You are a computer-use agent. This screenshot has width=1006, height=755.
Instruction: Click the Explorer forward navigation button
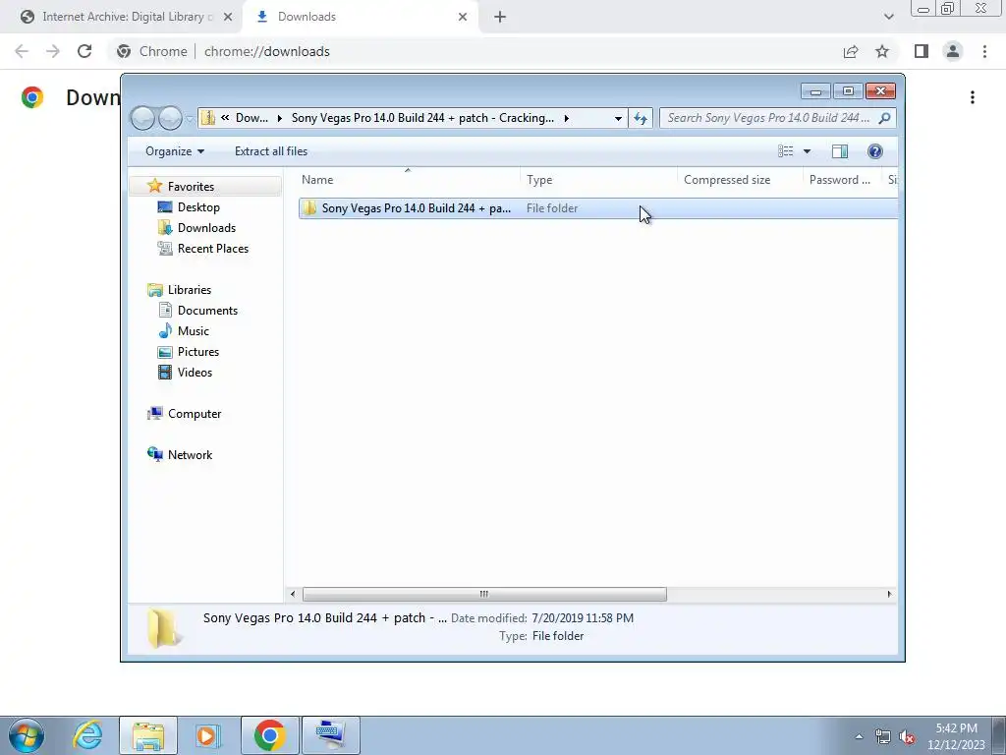[170, 118]
